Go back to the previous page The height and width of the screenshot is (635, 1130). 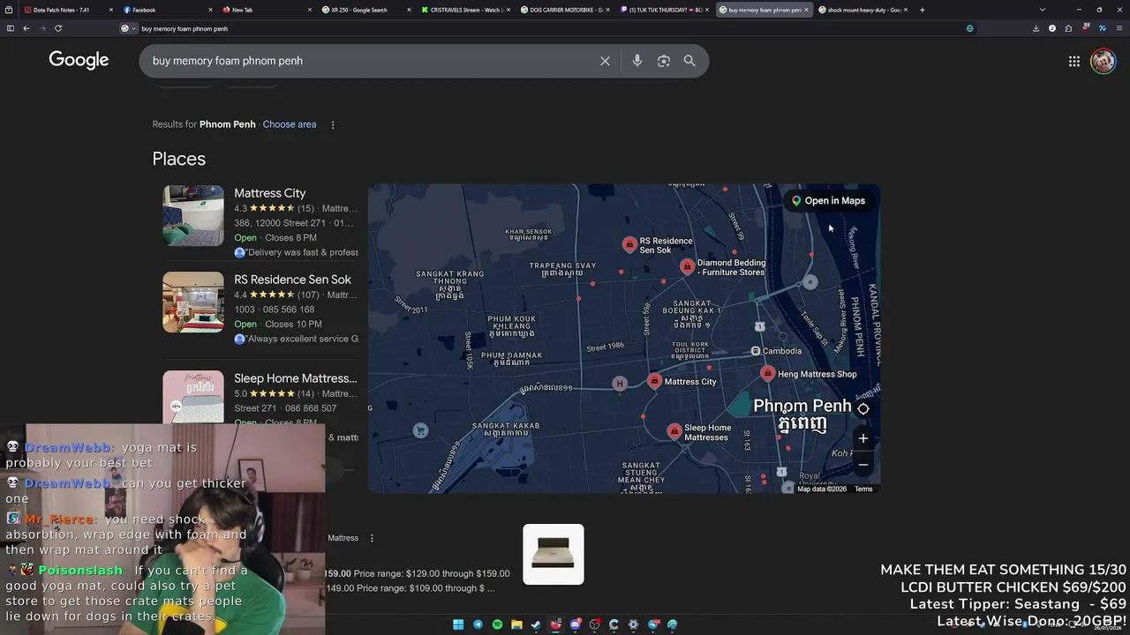tap(26, 28)
